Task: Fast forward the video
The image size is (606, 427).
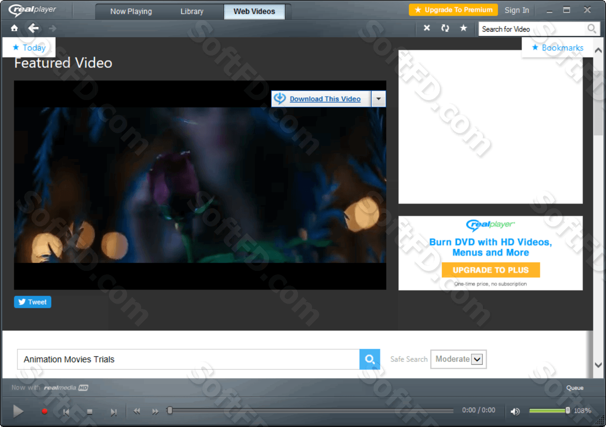Action: [x=155, y=411]
